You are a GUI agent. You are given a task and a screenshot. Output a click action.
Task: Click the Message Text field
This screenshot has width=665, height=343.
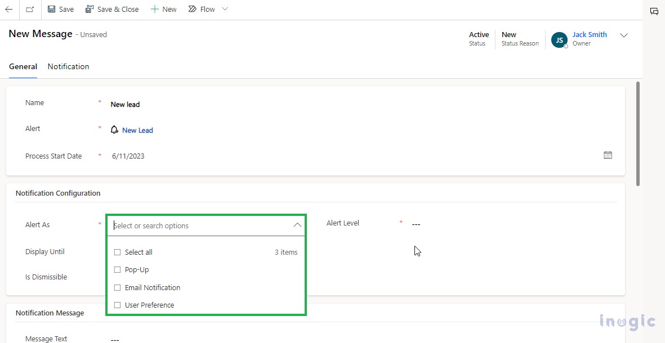click(x=115, y=340)
